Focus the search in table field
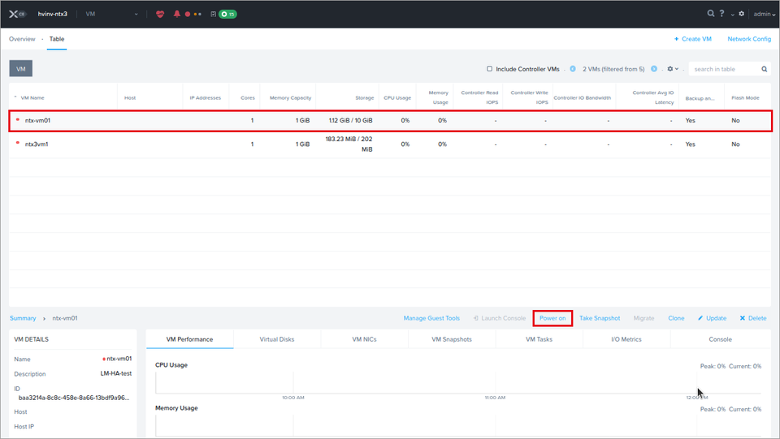The height and width of the screenshot is (439, 780). (x=725, y=69)
